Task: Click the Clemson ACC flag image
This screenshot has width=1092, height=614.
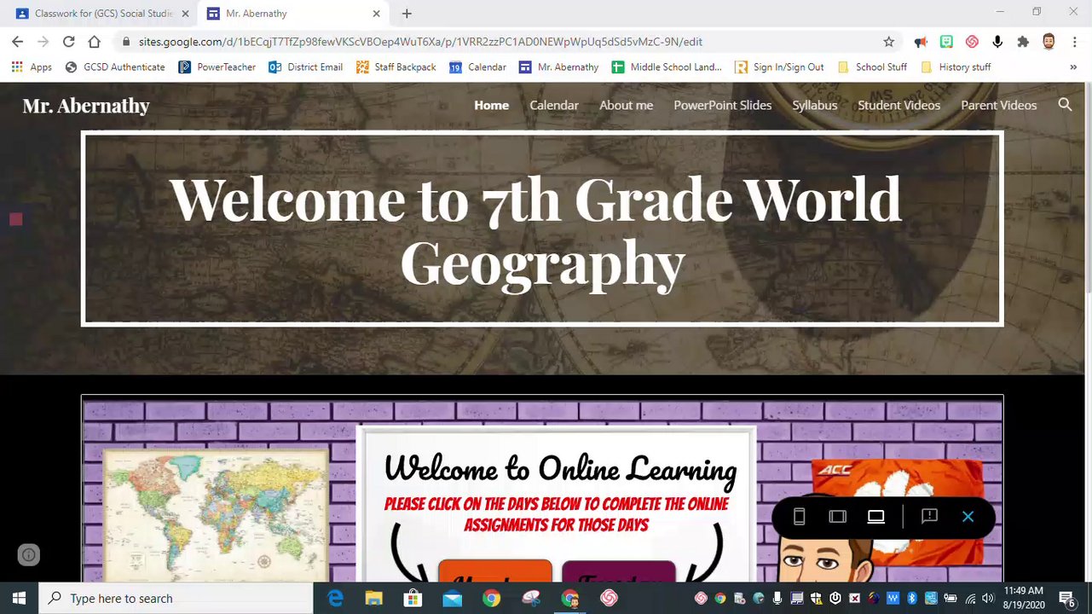Action: coord(897,512)
